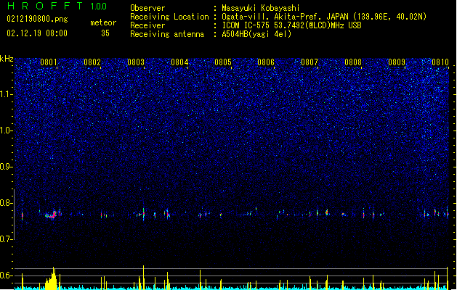457x290 pixels.
Task: Click the A504HB(yagi 4el) antenna value
Action: [x=256, y=34]
